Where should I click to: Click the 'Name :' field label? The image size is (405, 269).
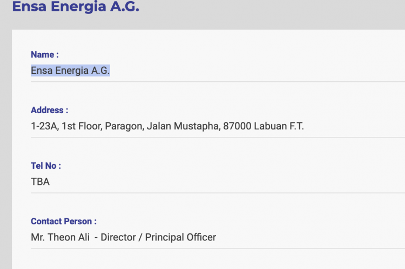pos(45,54)
